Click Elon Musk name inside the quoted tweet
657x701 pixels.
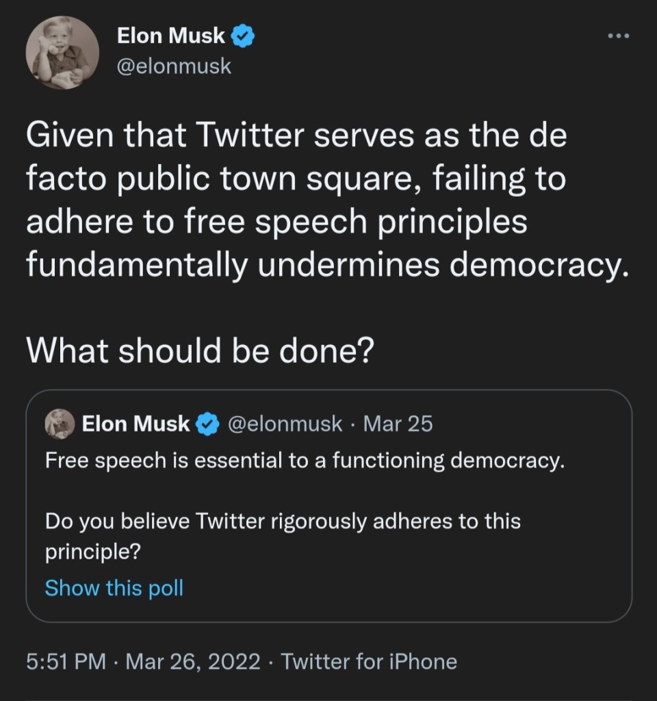click(x=136, y=424)
